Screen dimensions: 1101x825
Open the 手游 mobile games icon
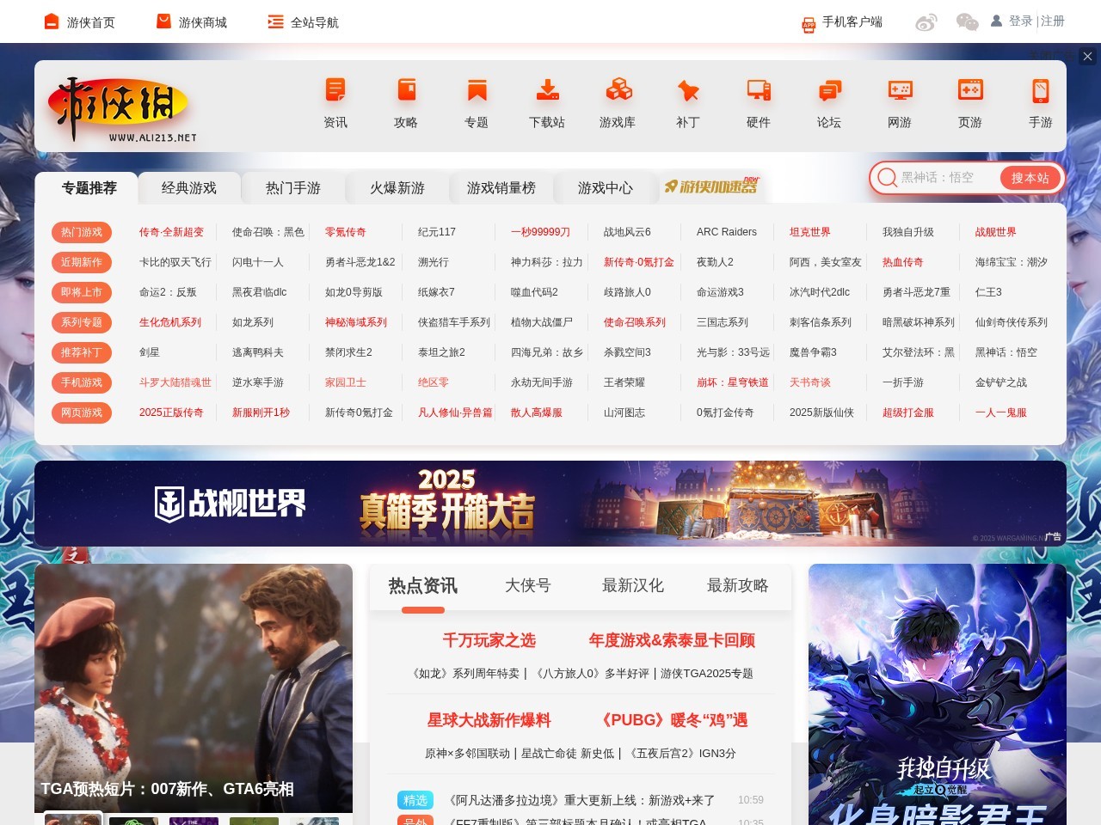click(1040, 99)
